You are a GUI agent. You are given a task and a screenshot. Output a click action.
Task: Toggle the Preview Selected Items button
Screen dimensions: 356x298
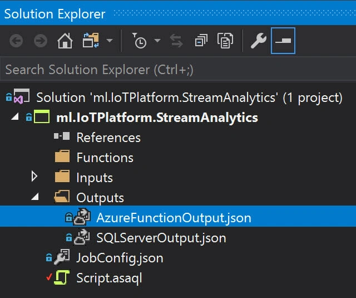click(283, 41)
